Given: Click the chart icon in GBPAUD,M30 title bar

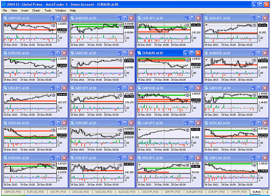Looking at the screenshot, I should (x=139, y=88).
